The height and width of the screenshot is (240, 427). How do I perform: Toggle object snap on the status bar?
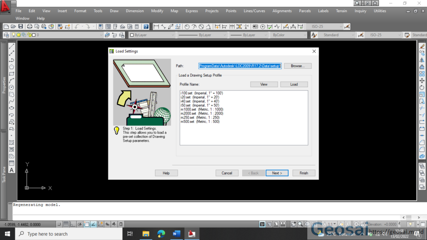(x=86, y=224)
